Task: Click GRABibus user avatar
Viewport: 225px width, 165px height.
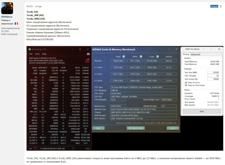Action: (x=7, y=8)
